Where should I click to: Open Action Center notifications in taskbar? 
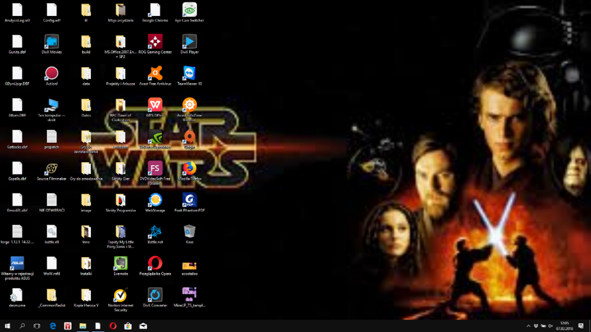pyautogui.click(x=581, y=326)
